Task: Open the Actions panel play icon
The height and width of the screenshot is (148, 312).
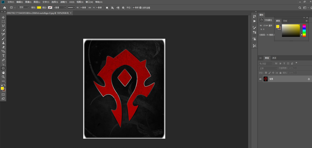Action: tap(254, 21)
